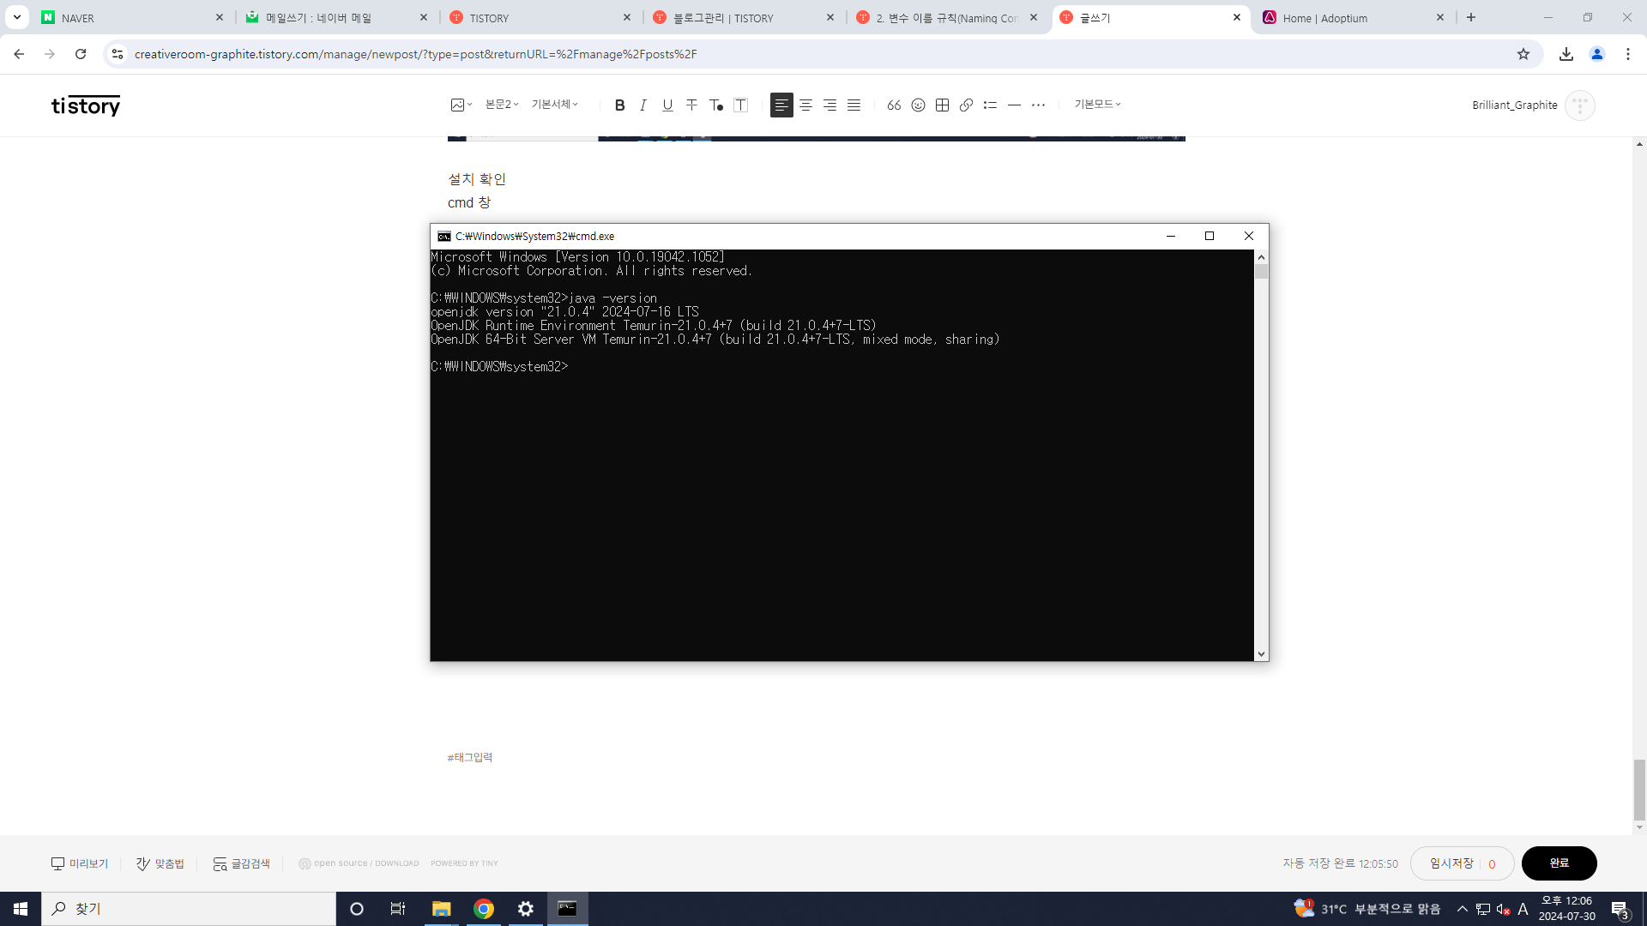Apply strikethrough formatting
This screenshot has height=926, width=1647.
691,105
